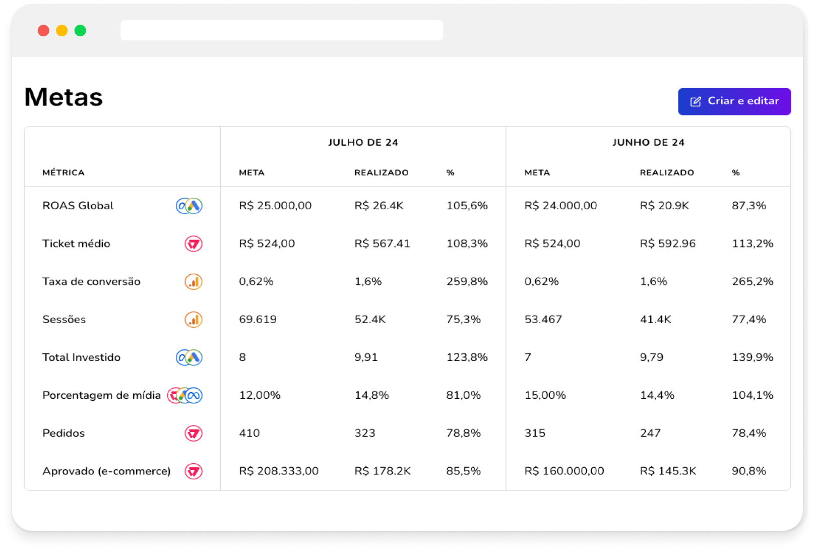815x551 pixels.
Task: Click the 9,91 realizado value
Action: 366,357
